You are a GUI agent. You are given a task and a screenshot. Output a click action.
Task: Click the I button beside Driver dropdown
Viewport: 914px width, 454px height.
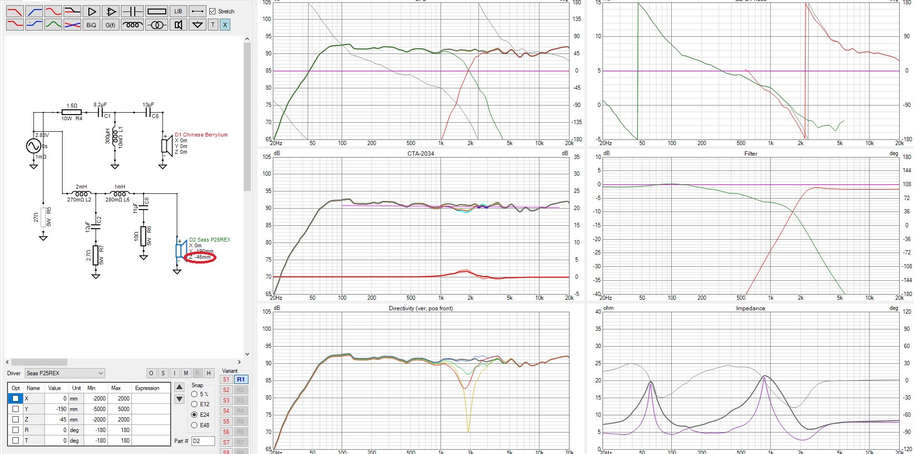(x=174, y=373)
